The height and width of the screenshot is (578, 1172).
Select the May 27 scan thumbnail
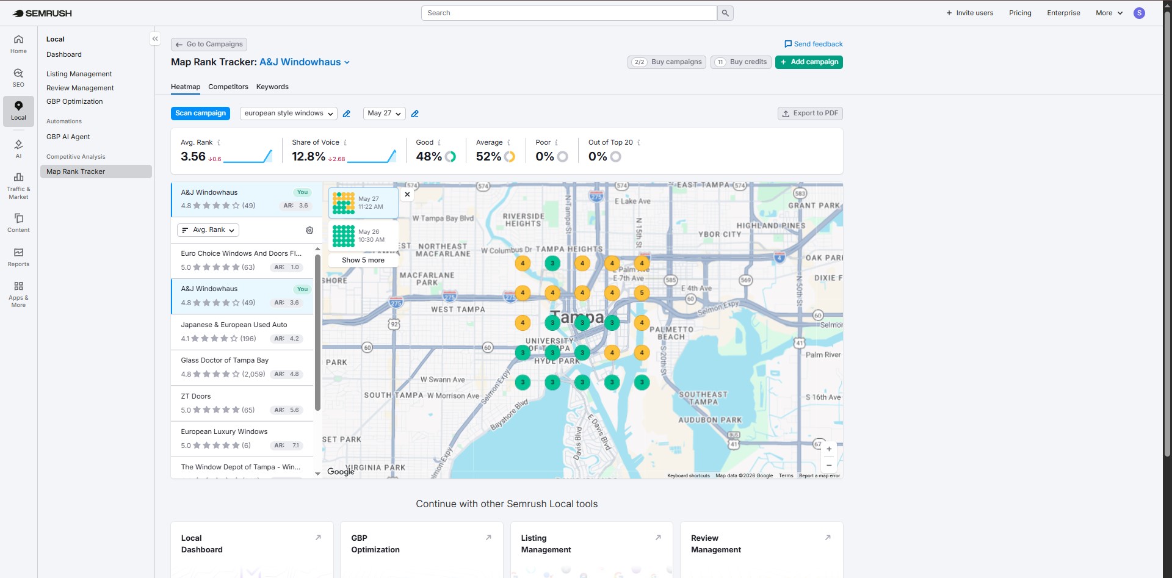tap(363, 203)
